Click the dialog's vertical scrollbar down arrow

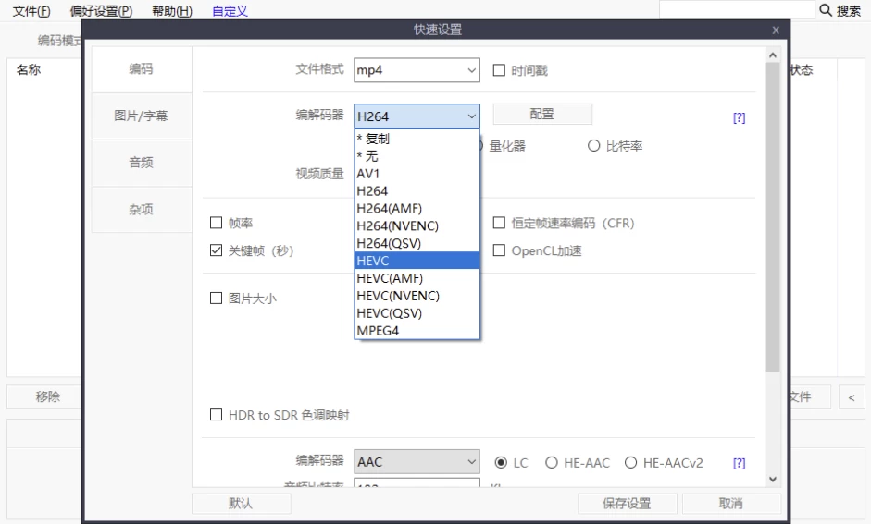[x=774, y=479]
